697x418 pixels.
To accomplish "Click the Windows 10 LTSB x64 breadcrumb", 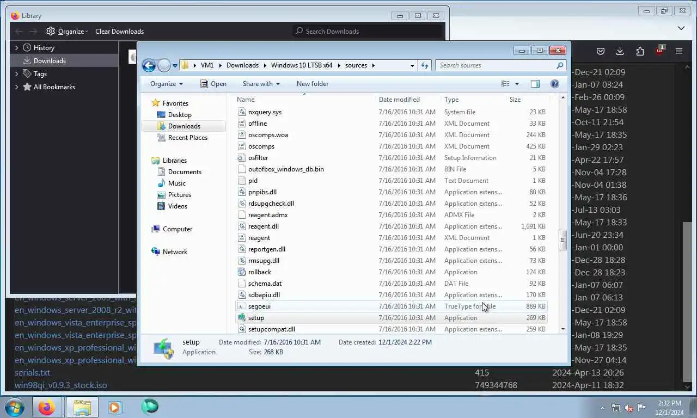I will point(302,65).
